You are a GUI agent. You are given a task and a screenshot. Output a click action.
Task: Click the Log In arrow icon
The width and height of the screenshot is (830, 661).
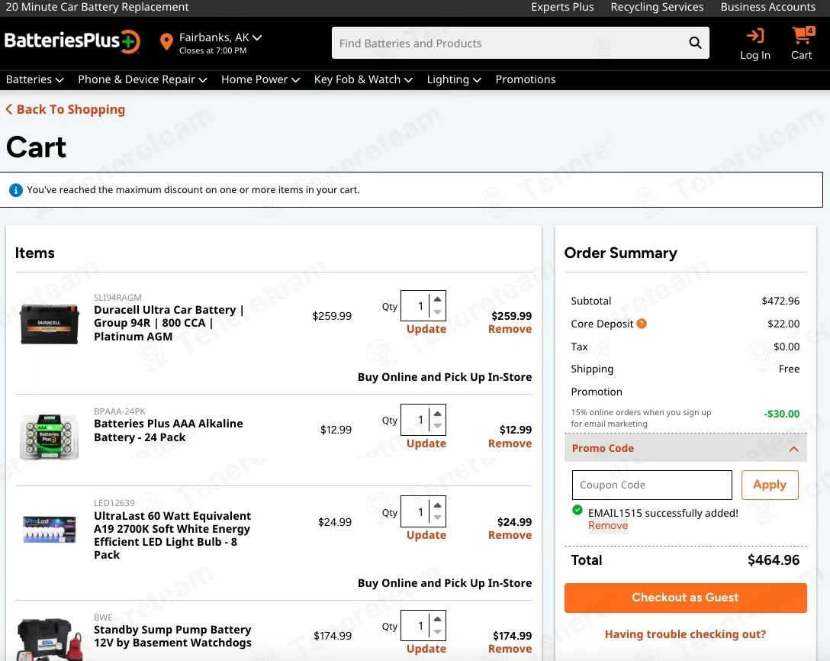(x=754, y=36)
